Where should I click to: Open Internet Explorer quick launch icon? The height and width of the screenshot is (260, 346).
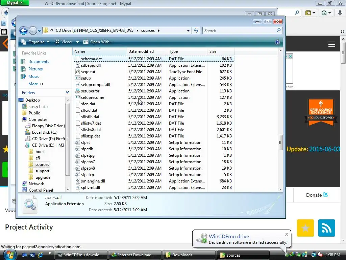[x=41, y=255]
